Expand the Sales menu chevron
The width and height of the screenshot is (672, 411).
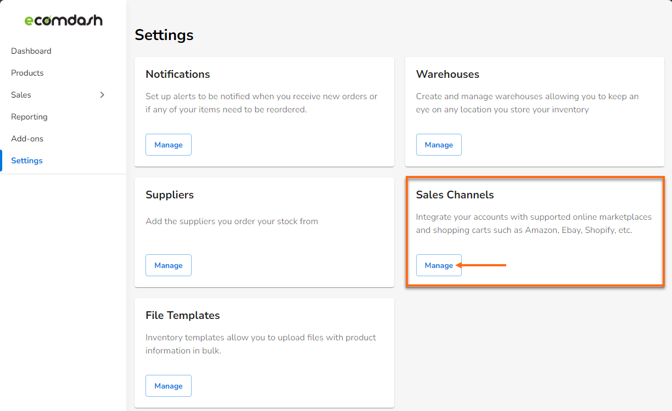[x=102, y=95]
